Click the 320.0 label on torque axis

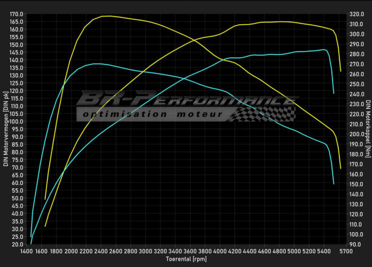pyautogui.click(x=355, y=14)
